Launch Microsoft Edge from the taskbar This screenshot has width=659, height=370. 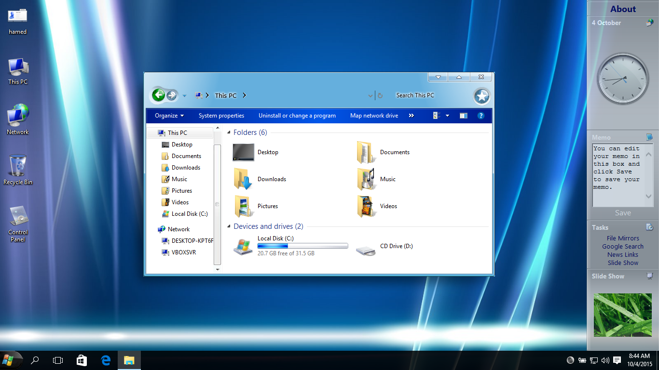[x=106, y=360]
